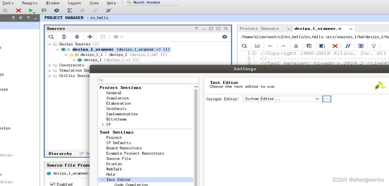Click column selection mode icon in editor toolbar
Viewport: 389px width, 186px height.
point(361,46)
